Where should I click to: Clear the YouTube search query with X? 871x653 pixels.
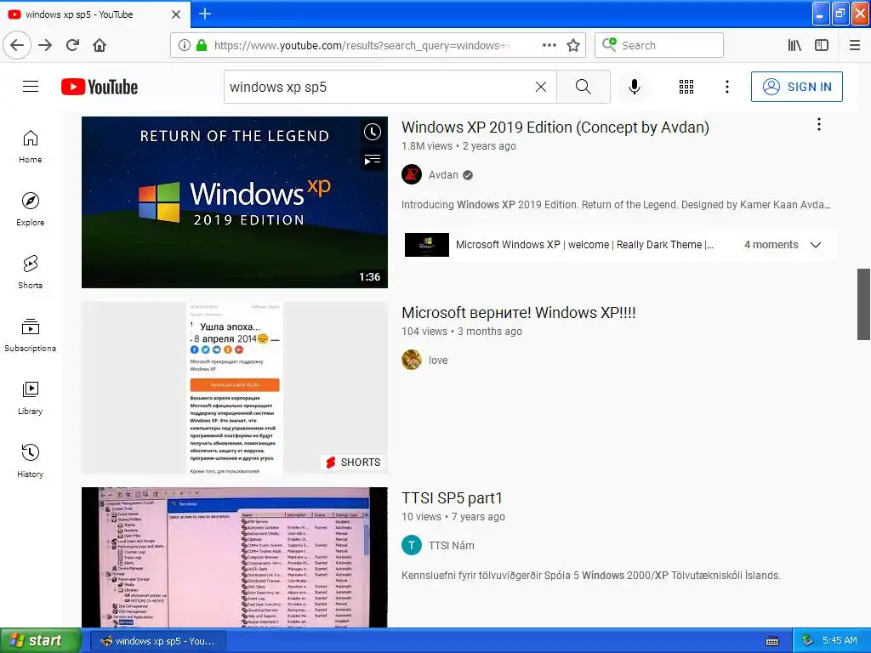[540, 87]
